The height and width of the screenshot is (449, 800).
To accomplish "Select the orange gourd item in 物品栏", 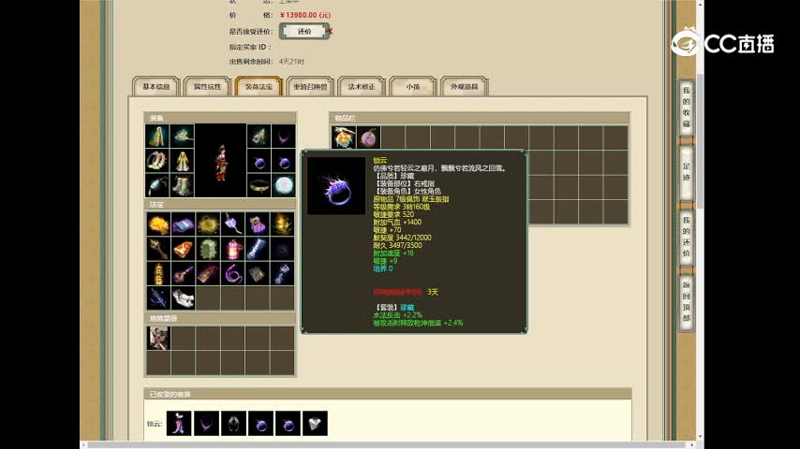I will [x=344, y=138].
